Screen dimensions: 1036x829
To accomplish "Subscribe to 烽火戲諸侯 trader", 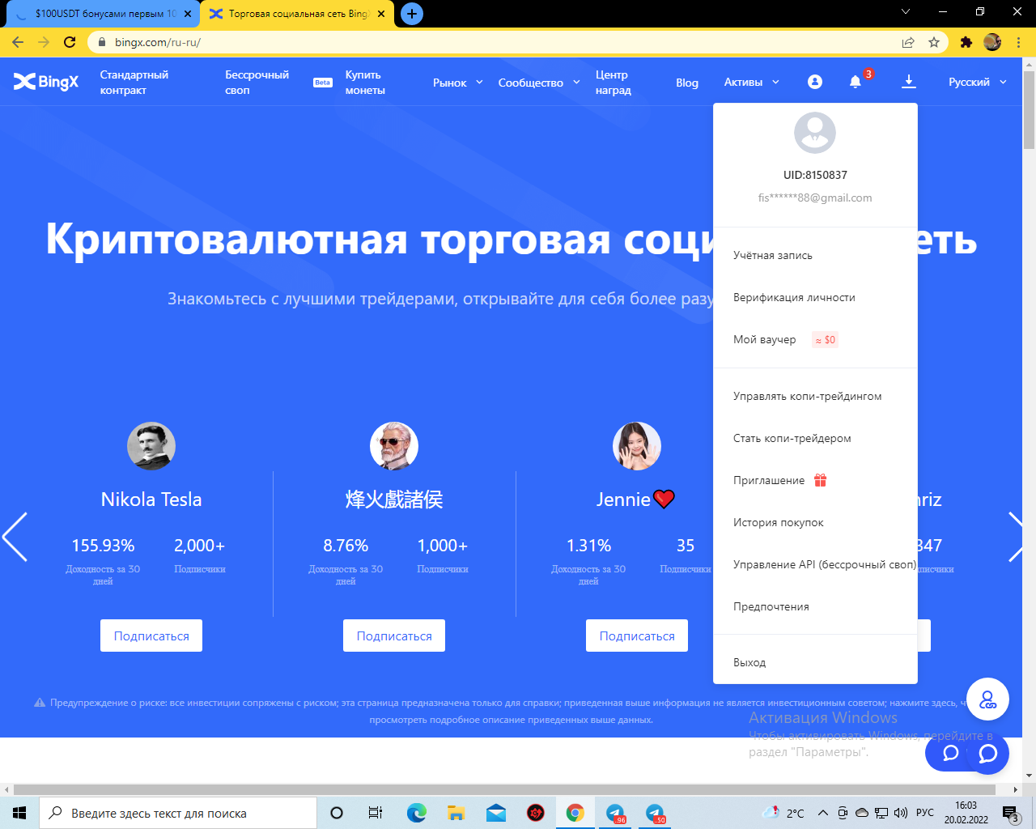I will [394, 636].
